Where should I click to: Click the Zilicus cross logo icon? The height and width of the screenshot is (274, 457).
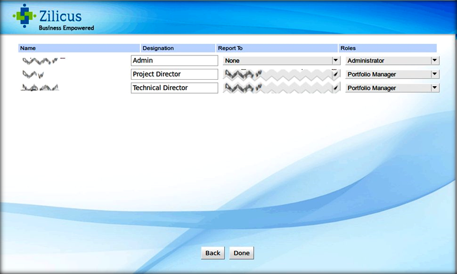24,16
